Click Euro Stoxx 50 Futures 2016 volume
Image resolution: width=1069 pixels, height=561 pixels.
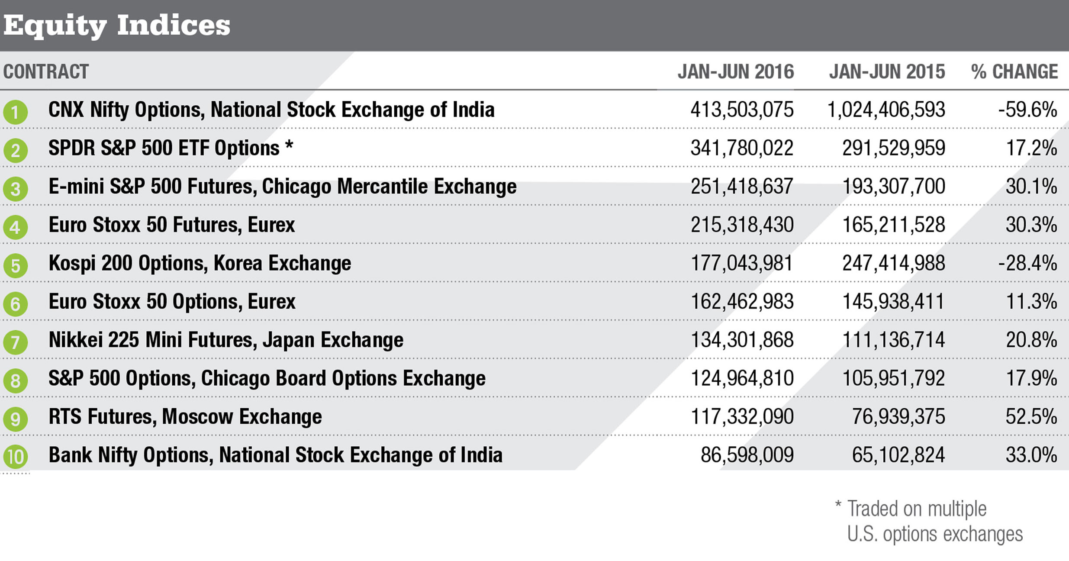pyautogui.click(x=742, y=225)
